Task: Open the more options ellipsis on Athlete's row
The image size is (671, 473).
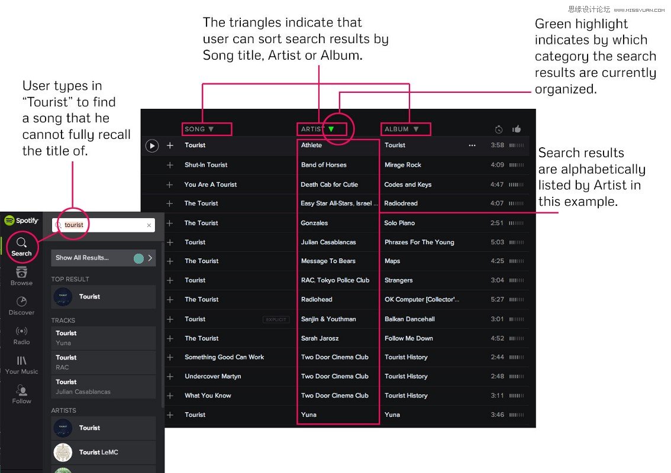Action: point(472,145)
